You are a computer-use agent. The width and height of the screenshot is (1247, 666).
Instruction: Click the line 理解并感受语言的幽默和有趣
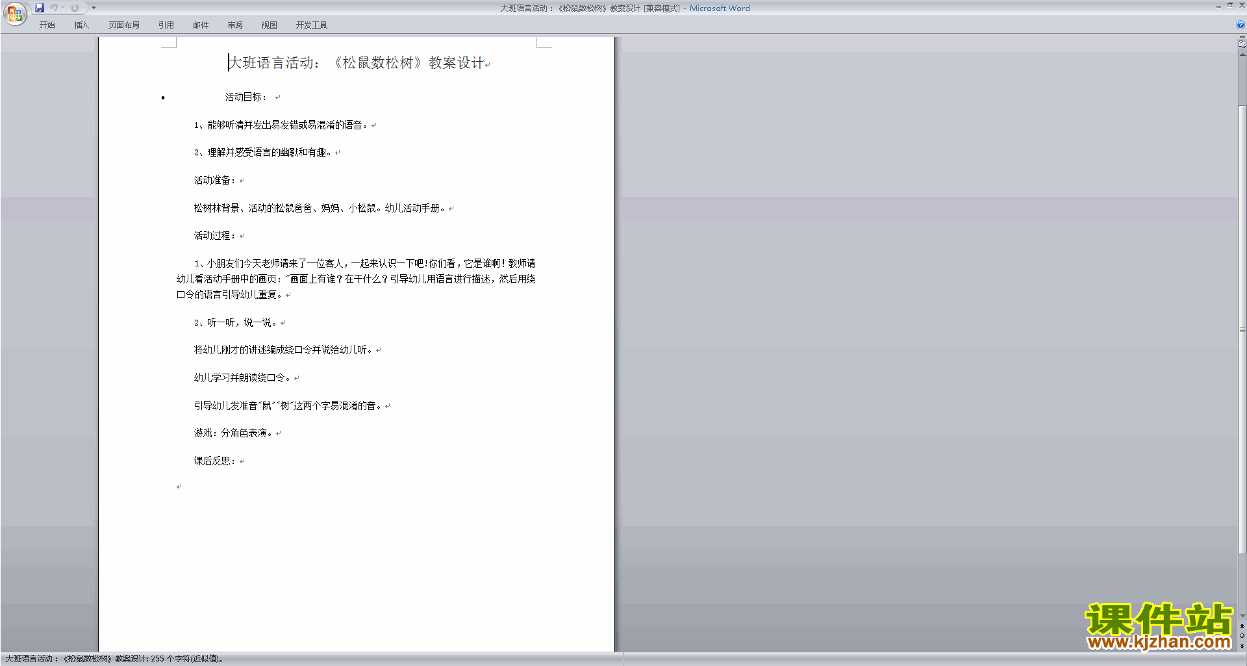tap(264, 152)
